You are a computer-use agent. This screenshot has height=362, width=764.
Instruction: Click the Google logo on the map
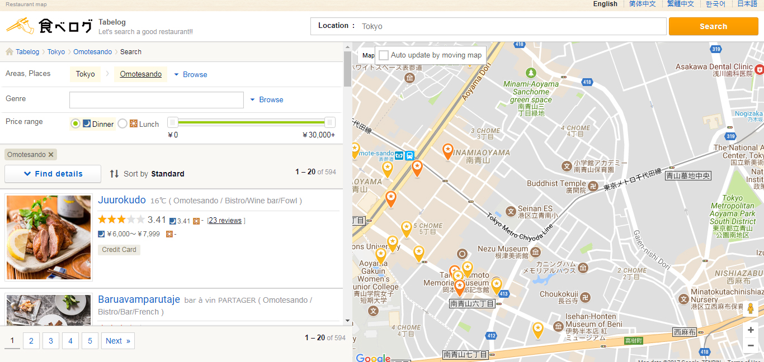(373, 358)
